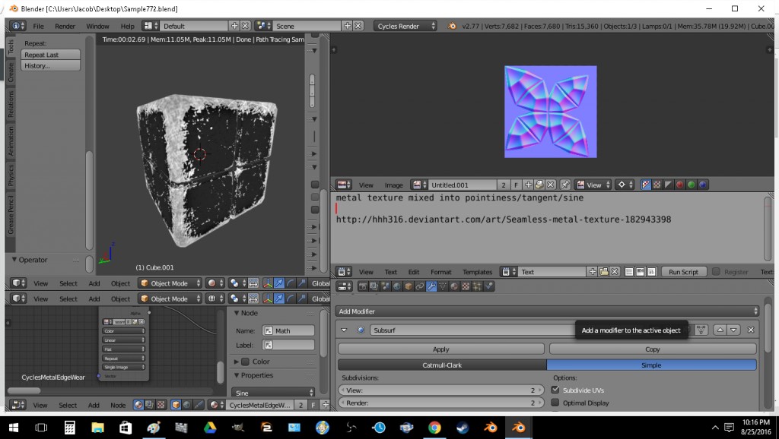Disable the Subdivide UVs checkbox

555,390
